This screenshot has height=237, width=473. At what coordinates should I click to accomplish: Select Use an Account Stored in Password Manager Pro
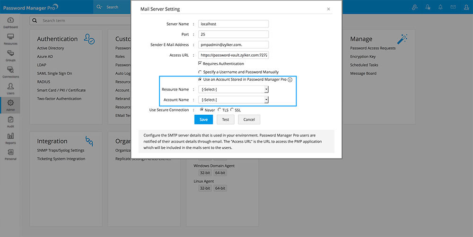point(200,79)
